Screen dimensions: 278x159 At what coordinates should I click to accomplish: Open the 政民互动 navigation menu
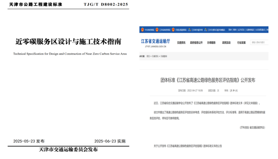point(226,42)
